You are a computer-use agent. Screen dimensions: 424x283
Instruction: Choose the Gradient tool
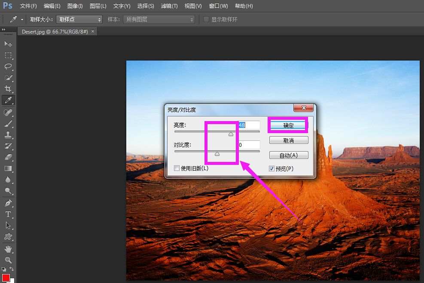(8, 168)
